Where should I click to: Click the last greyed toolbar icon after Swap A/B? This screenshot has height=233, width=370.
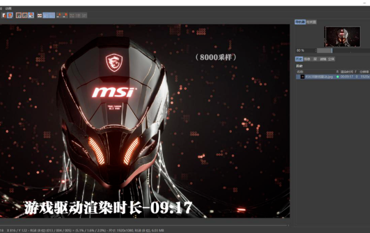(84, 15)
